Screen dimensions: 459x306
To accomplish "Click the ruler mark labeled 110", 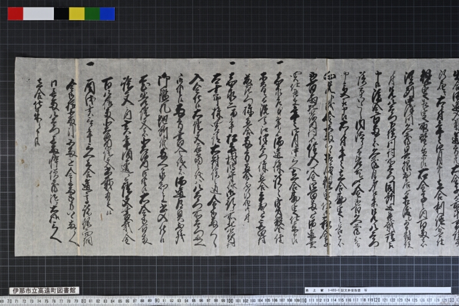I will [x=304, y=300].
